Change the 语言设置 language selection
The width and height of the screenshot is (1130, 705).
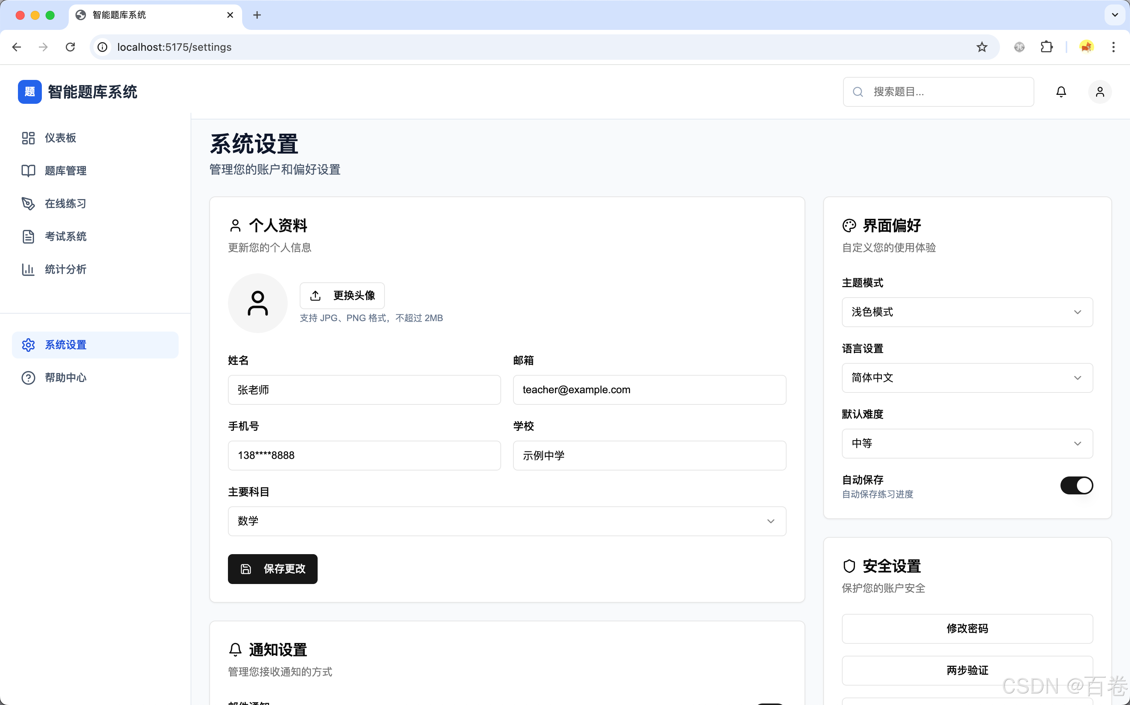(x=966, y=378)
